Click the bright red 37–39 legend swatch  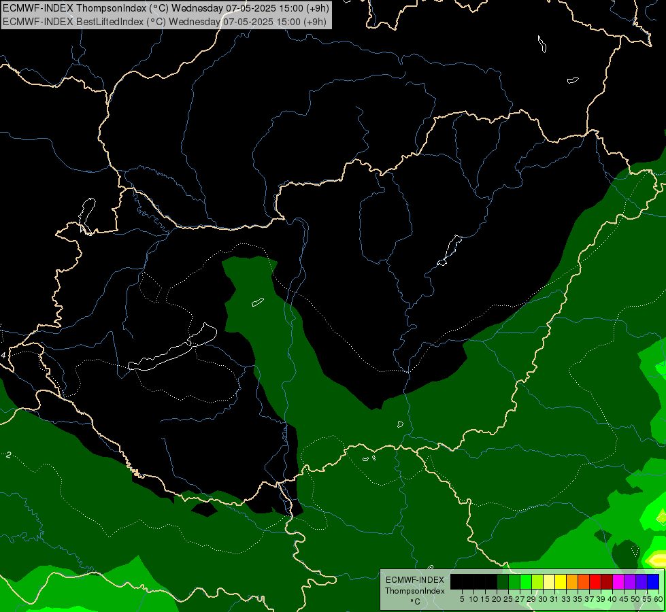[595, 581]
